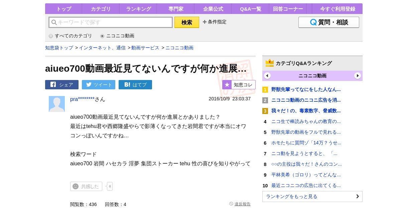Open the トップ navigation tab
This screenshot has width=401, height=210.
pos(63,9)
